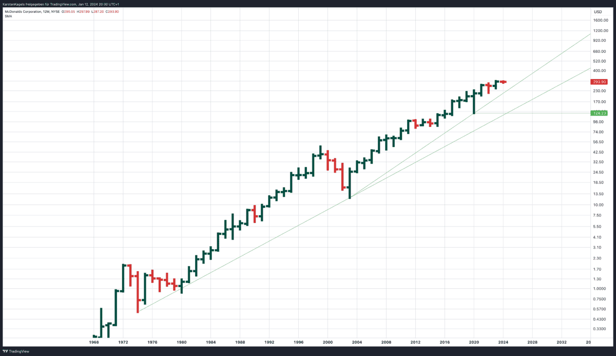Click the 2004 label on time axis
The image size is (616, 356).
(357, 342)
